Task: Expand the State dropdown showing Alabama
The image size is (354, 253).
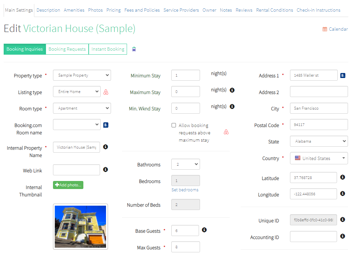Action: click(x=319, y=141)
